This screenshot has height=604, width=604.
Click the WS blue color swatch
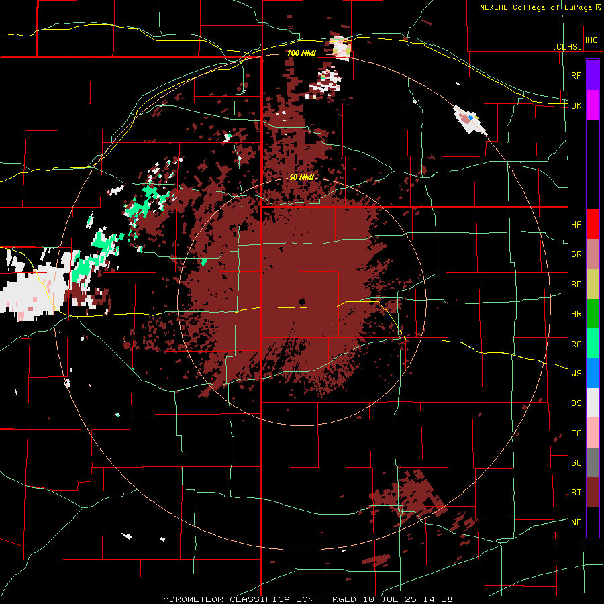593,373
